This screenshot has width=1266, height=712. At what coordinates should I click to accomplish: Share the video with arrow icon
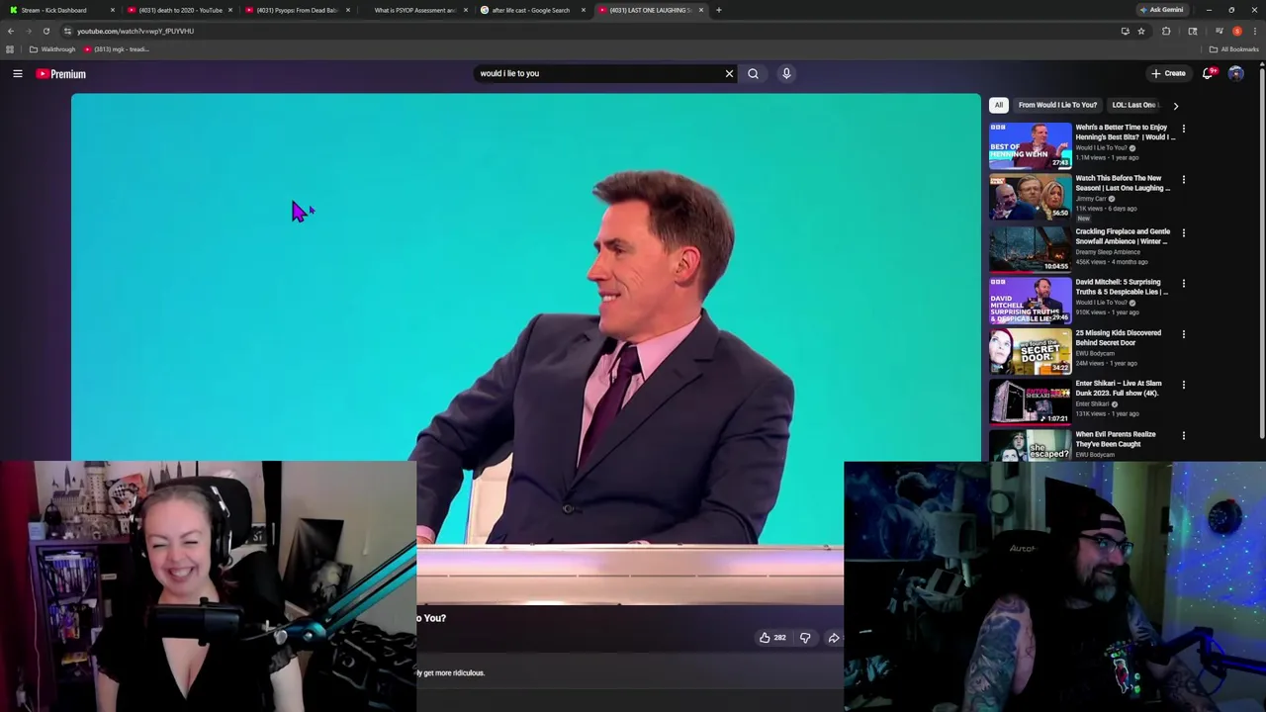[x=833, y=638]
